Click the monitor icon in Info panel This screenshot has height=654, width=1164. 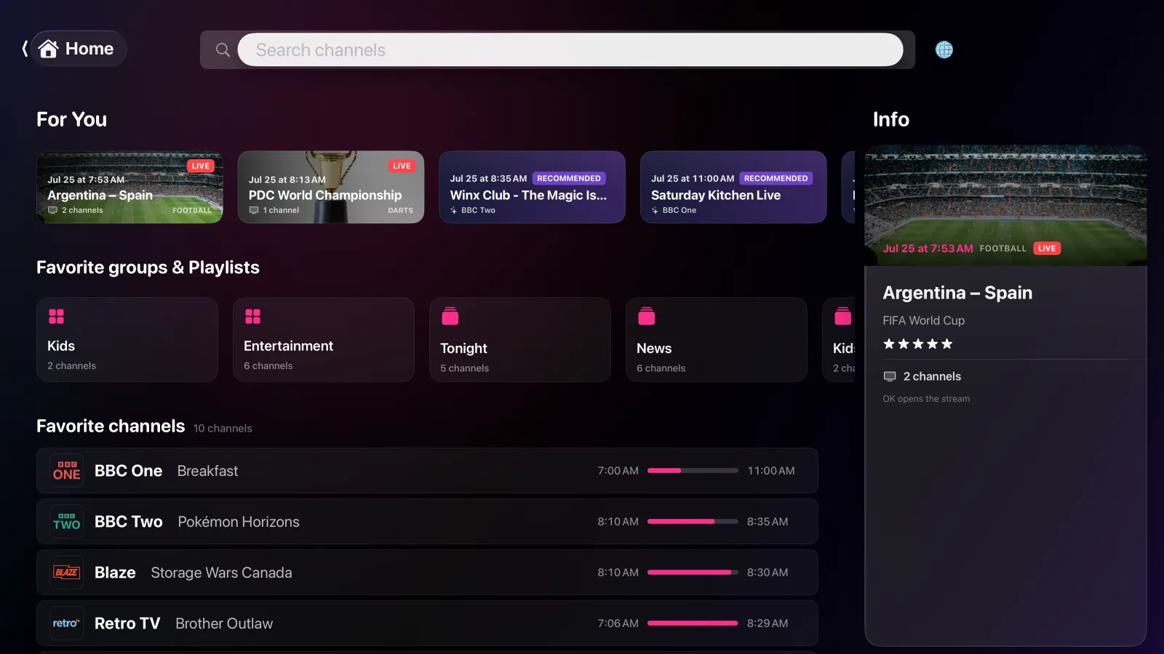click(890, 376)
